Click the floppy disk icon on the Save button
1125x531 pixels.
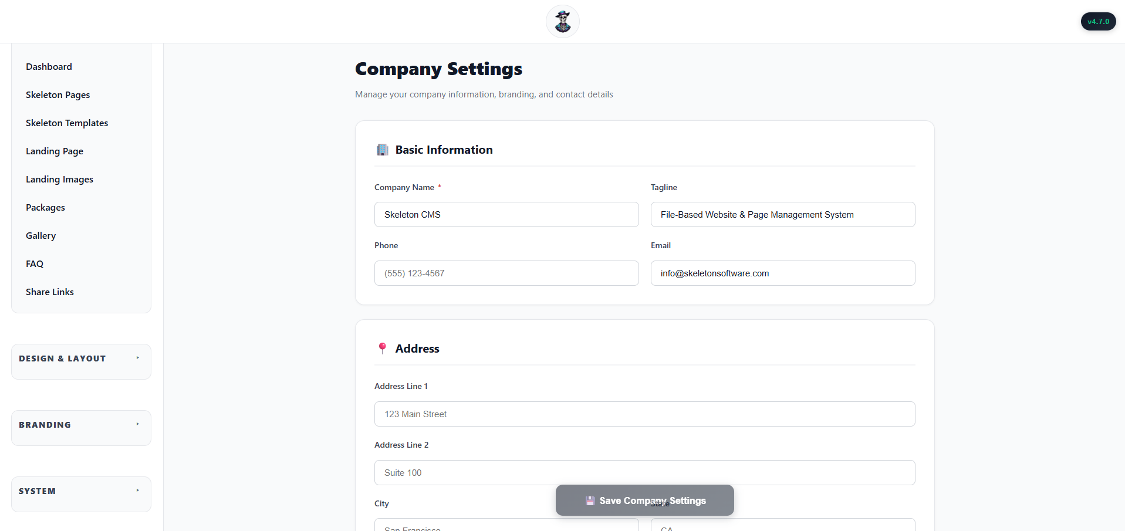[590, 500]
